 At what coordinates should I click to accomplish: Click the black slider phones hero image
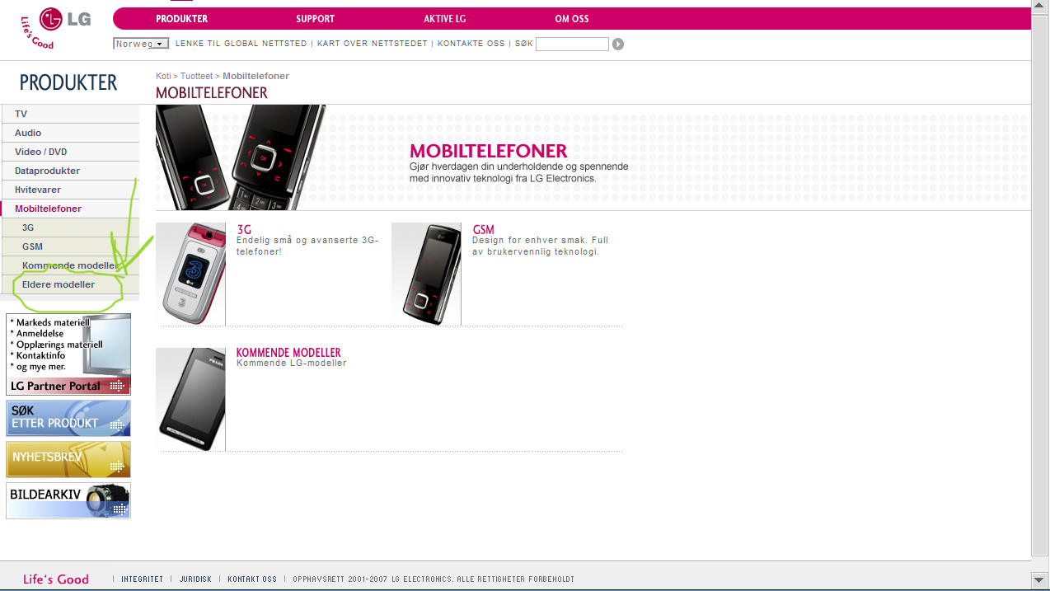tap(241, 157)
